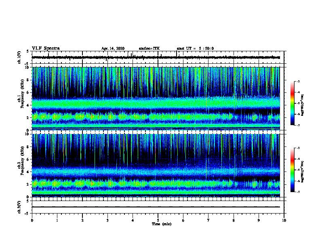Click the ch.3 voltage flat trace

(x=156, y=207)
